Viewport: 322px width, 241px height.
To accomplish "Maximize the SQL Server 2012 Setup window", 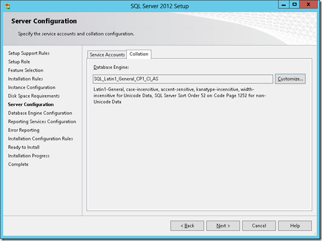I will [294, 5].
